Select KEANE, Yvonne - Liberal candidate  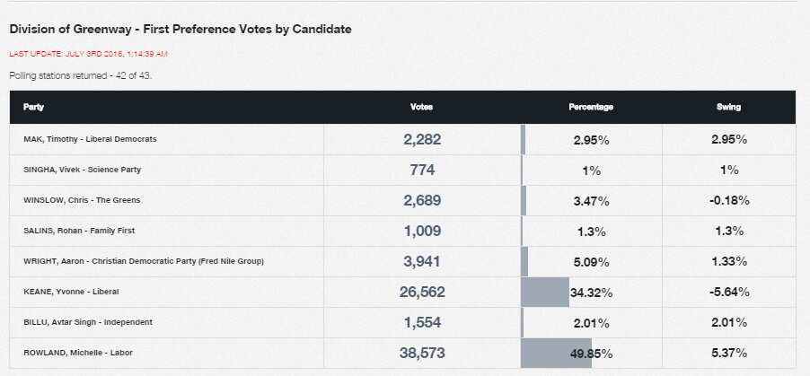click(71, 292)
